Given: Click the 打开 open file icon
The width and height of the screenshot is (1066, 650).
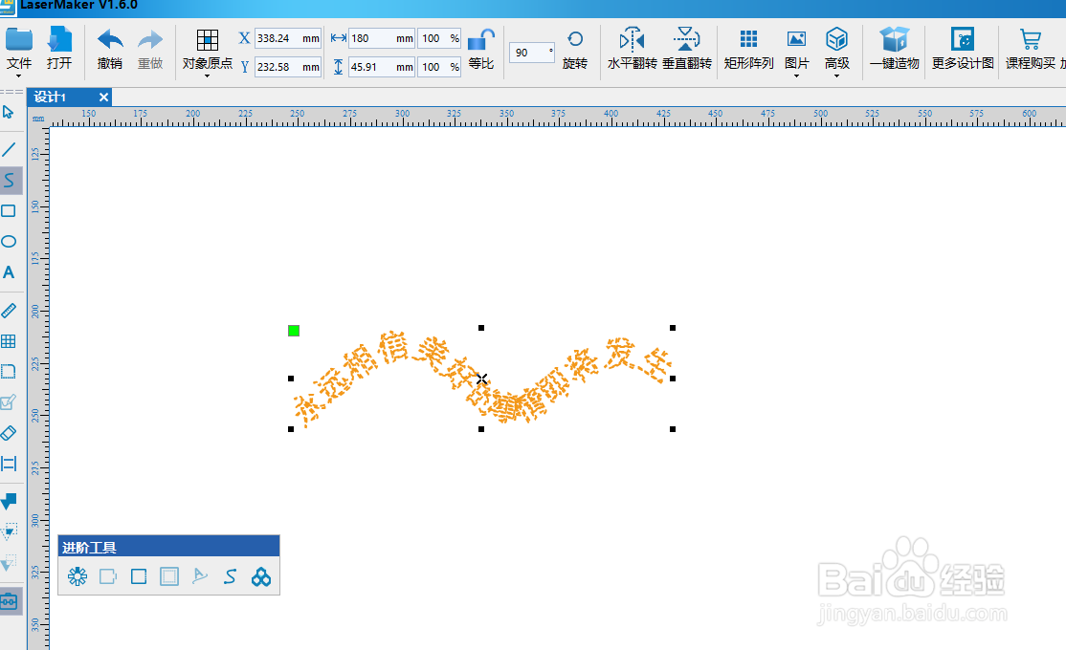Looking at the screenshot, I should (59, 41).
